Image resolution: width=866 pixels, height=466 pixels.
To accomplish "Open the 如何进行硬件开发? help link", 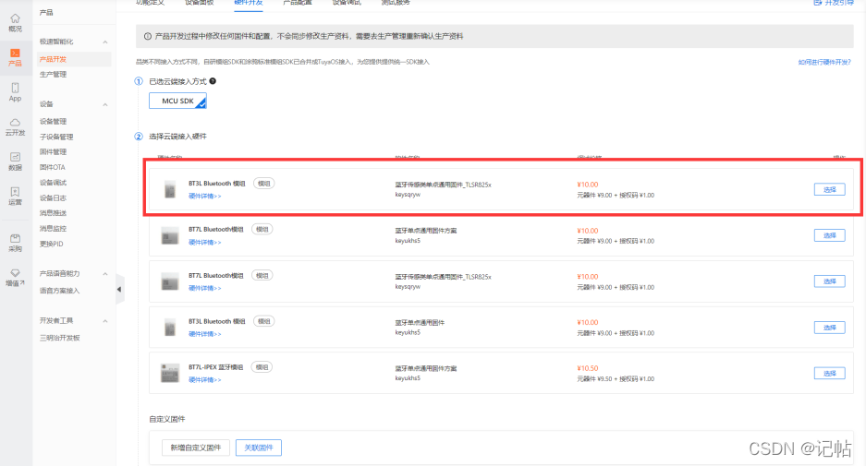I will (824, 63).
